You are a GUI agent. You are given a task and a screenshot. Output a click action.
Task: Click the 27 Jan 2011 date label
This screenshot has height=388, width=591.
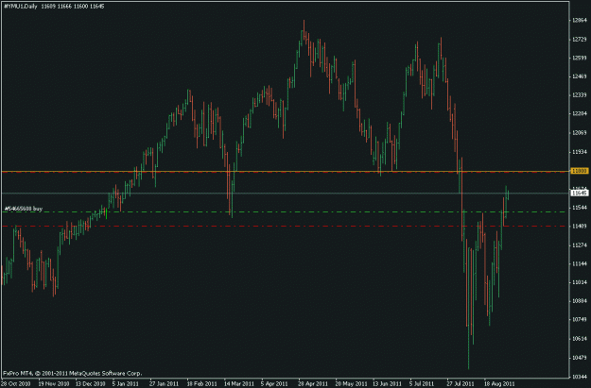tap(164, 384)
